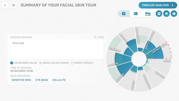The image size is (179, 101).
Task: Switch to the pie chart view
Action: pyautogui.click(x=124, y=14)
